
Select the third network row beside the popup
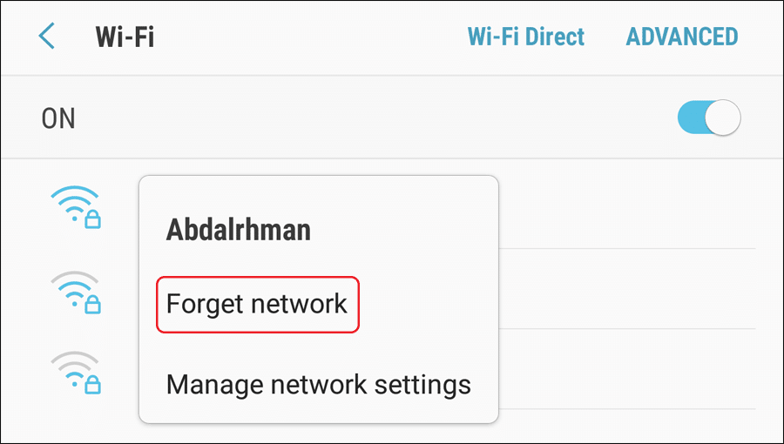(627, 369)
